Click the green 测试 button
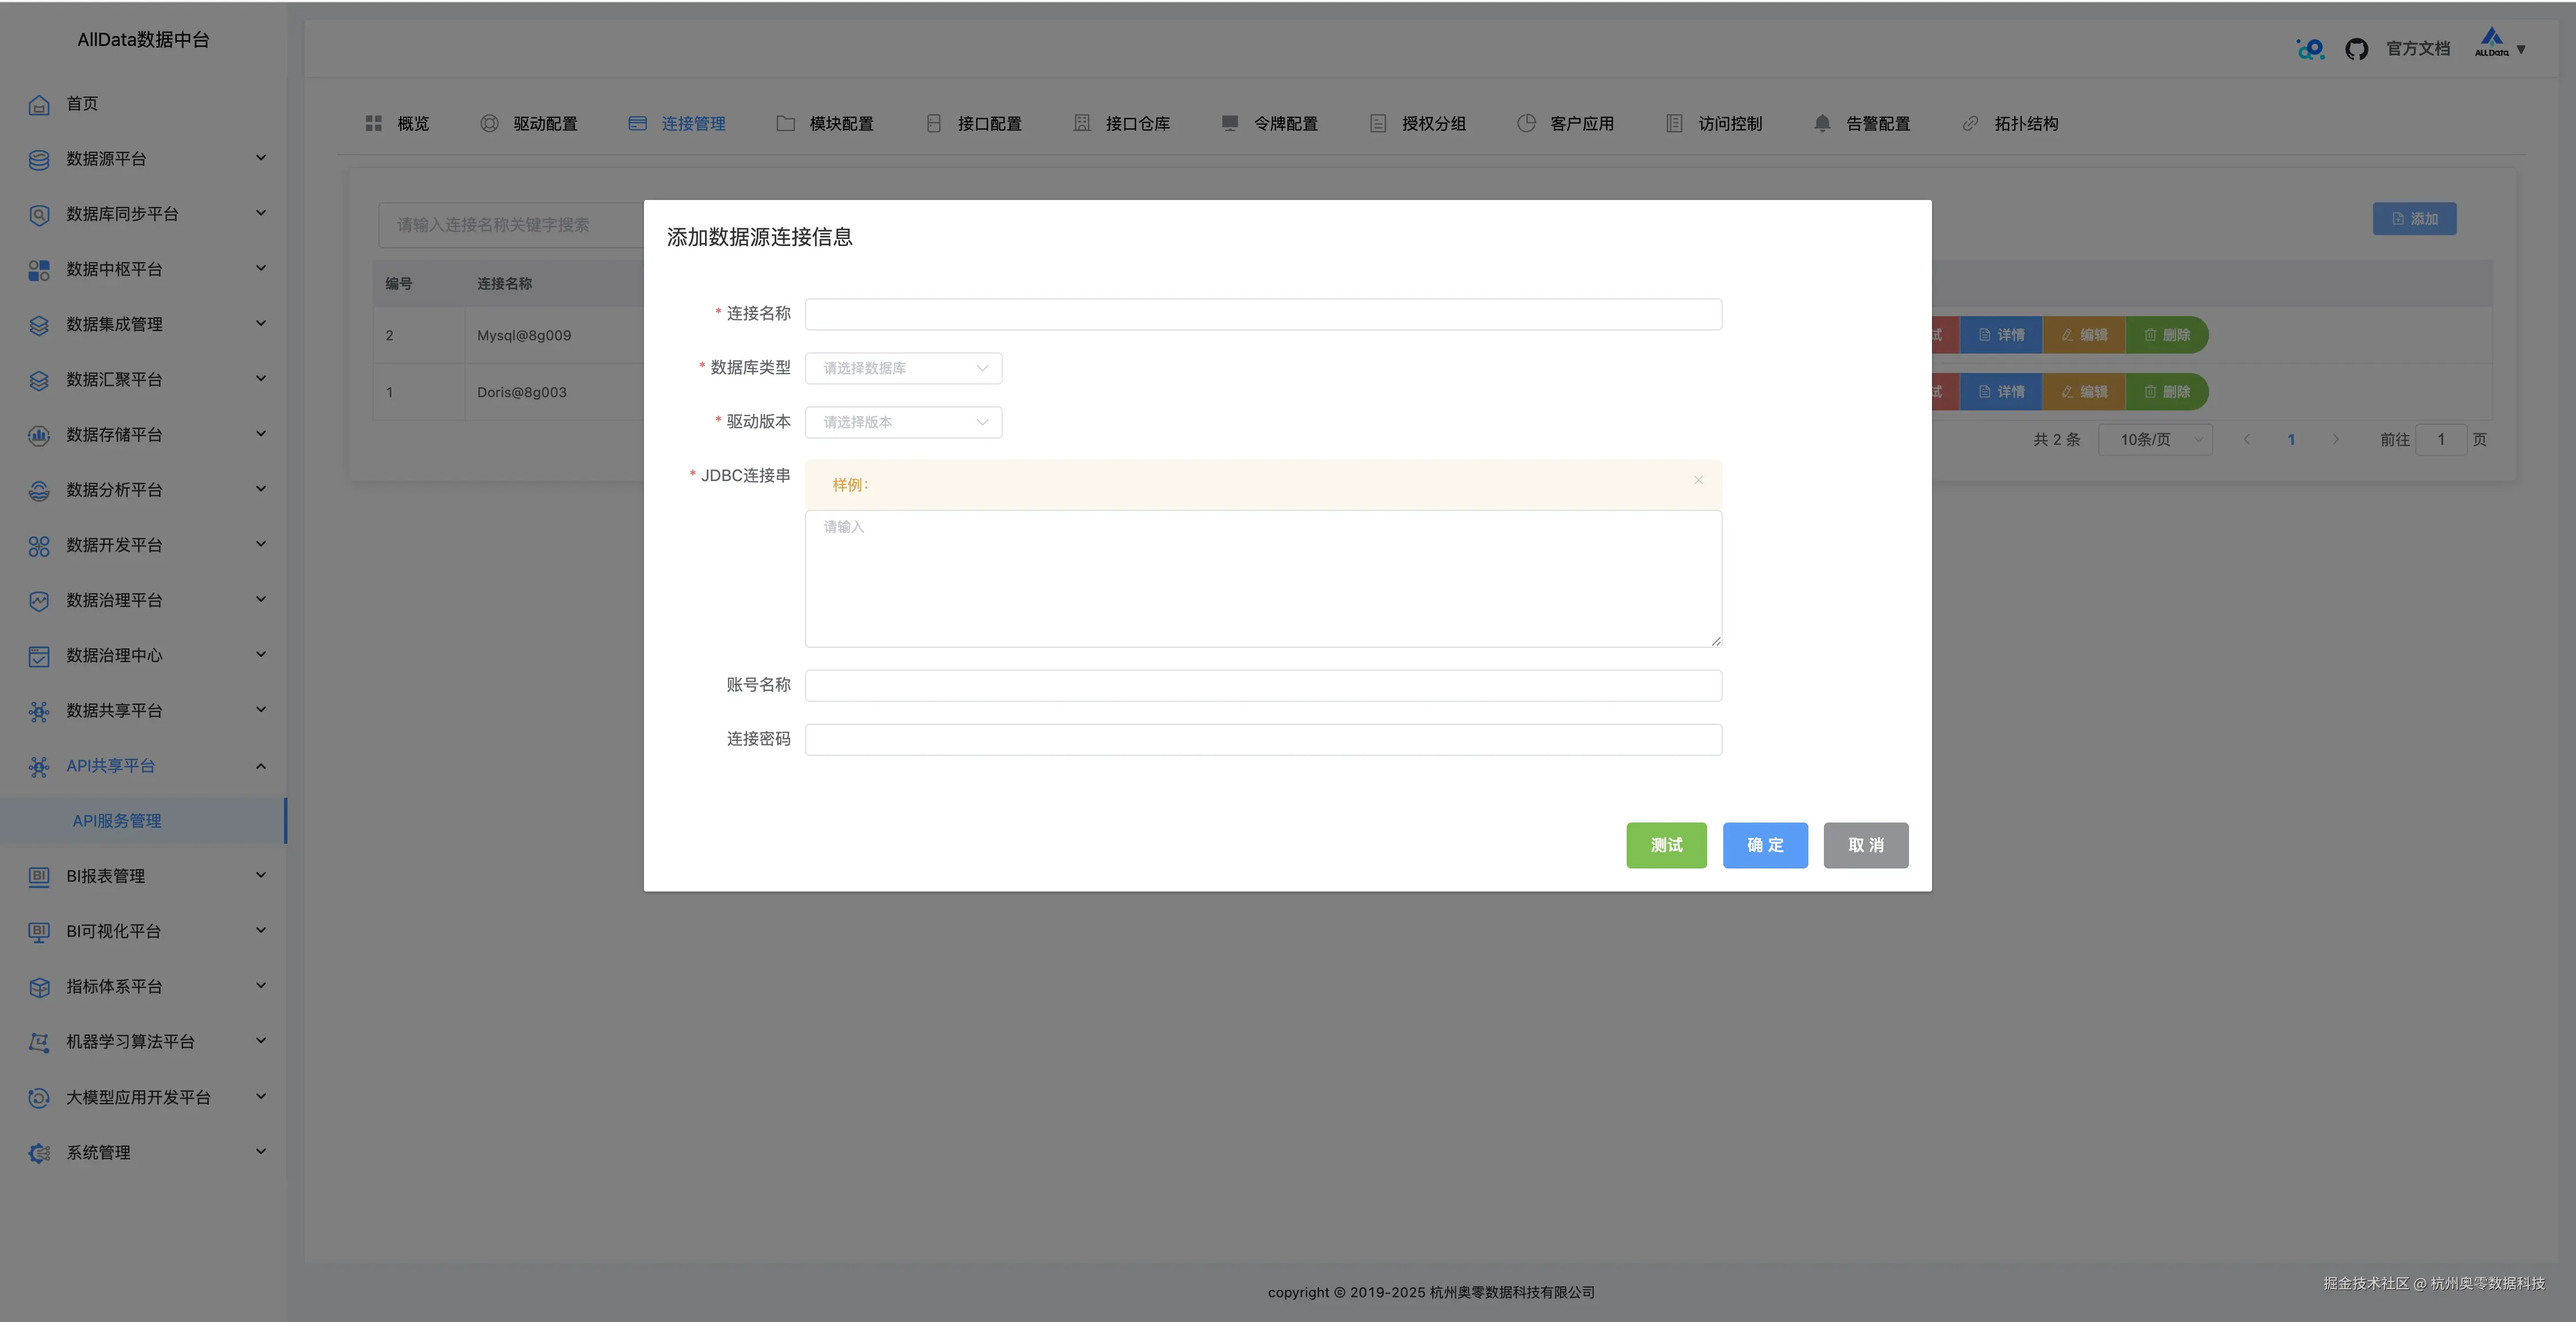2576x1322 pixels. (1665, 846)
